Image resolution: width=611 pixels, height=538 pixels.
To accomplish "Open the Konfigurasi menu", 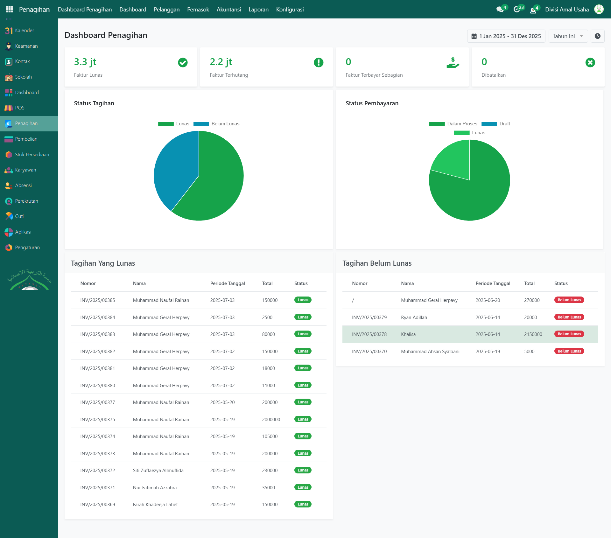I will (290, 10).
